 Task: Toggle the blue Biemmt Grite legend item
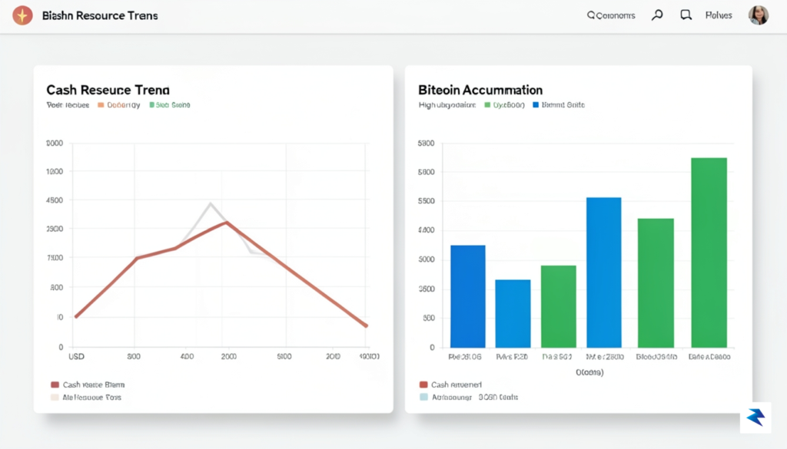(559, 104)
